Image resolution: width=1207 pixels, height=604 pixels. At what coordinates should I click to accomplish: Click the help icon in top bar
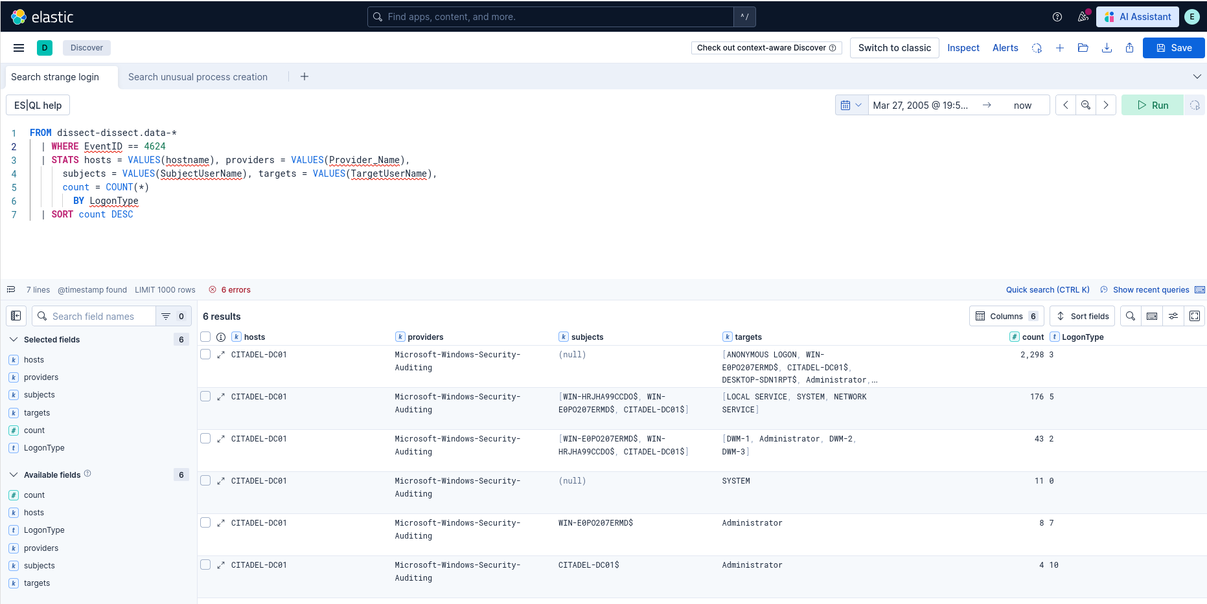coord(1057,17)
